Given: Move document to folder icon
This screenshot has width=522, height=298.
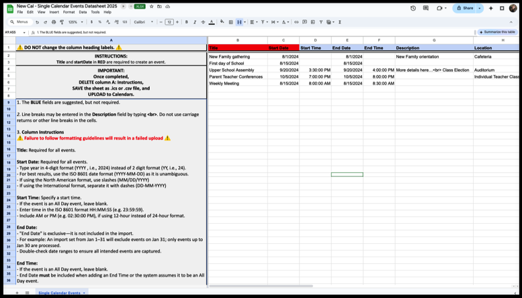Looking at the screenshot, I should click(159, 6).
